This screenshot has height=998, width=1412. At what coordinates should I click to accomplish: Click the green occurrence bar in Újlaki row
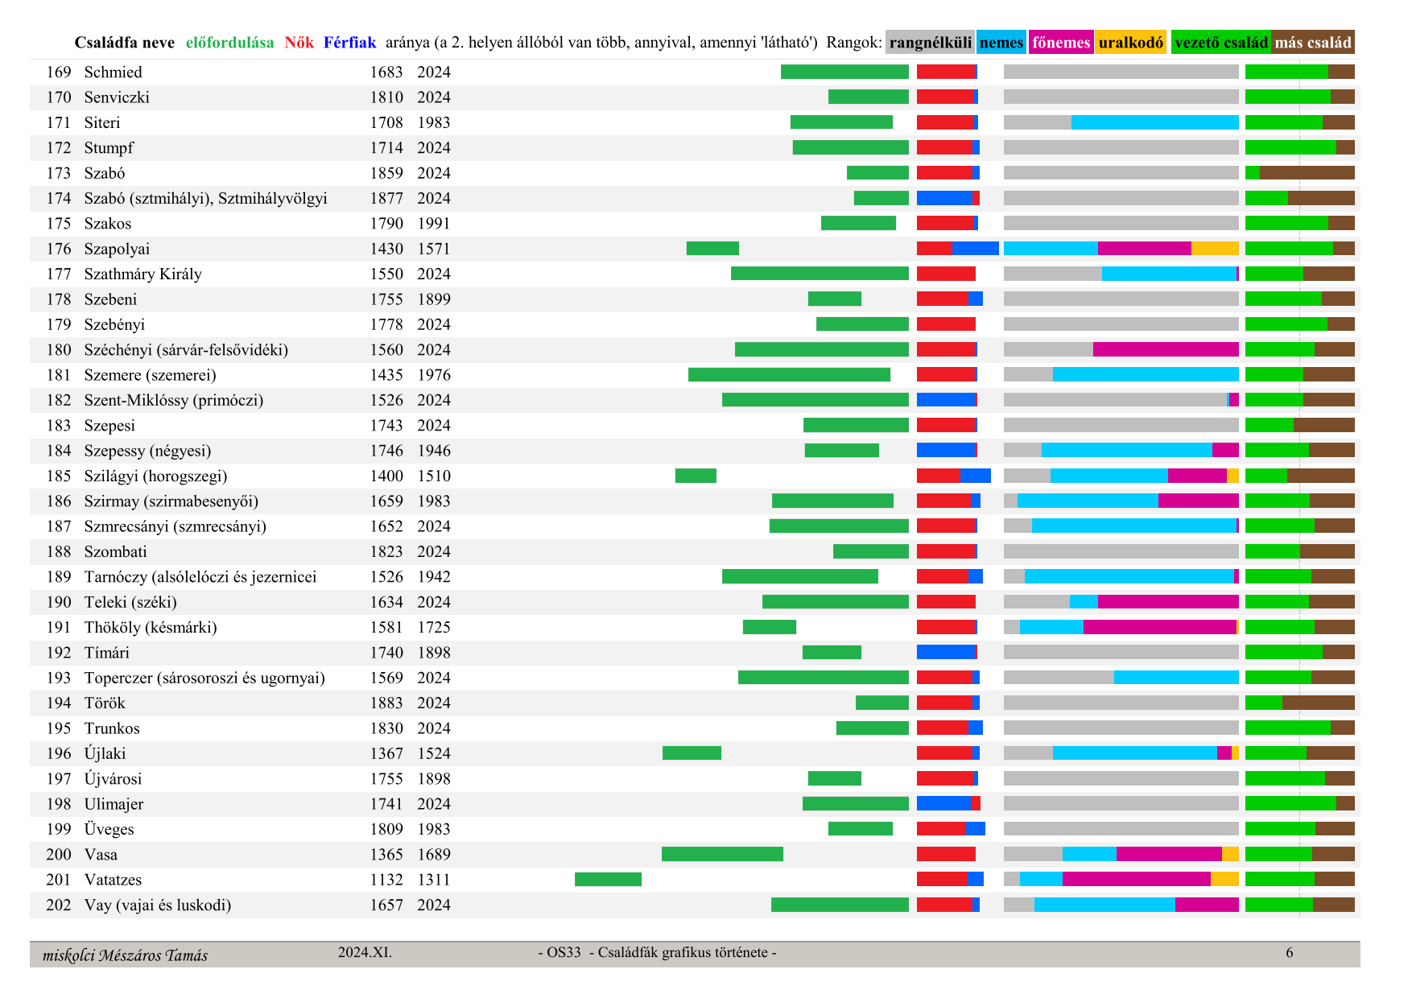[692, 753]
